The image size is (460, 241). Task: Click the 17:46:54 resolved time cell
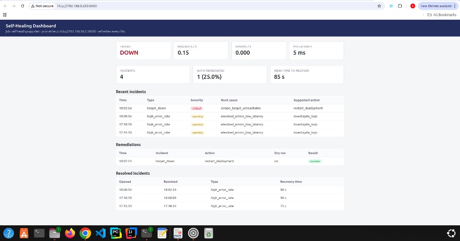coord(170,206)
